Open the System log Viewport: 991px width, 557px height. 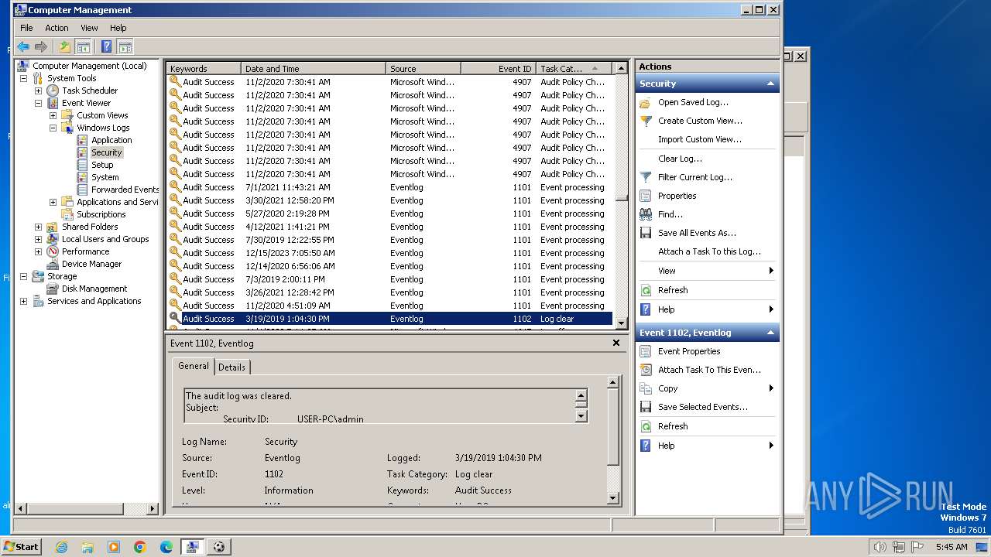(105, 177)
